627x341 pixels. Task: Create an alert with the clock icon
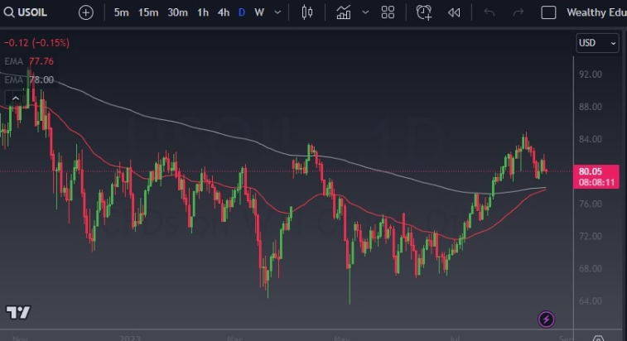click(x=424, y=12)
